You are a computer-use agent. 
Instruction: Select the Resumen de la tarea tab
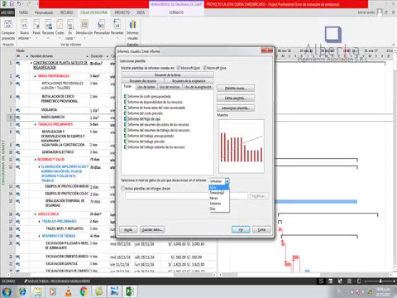[168, 74]
